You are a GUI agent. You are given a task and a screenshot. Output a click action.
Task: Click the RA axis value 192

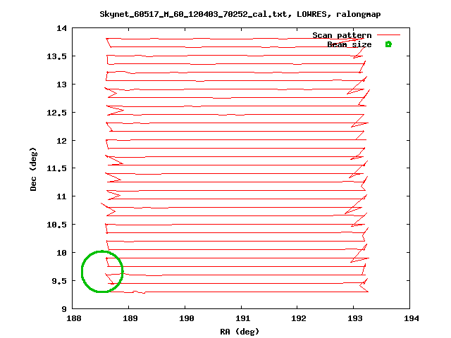coord(299,318)
